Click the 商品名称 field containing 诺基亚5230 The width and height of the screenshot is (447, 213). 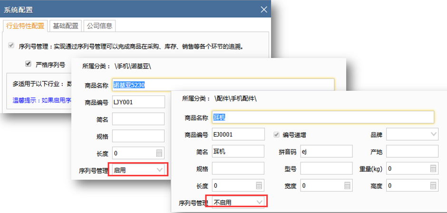[223, 85]
